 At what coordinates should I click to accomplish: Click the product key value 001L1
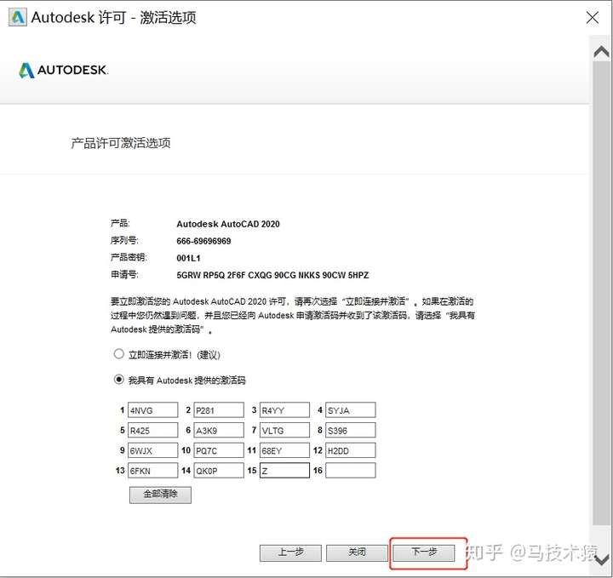click(188, 258)
